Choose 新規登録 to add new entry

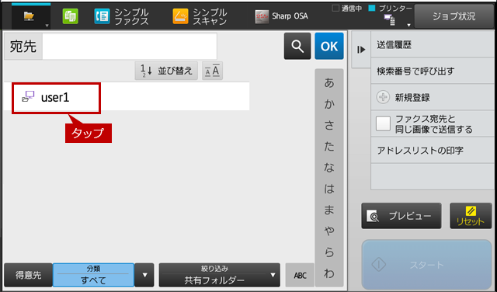point(433,97)
